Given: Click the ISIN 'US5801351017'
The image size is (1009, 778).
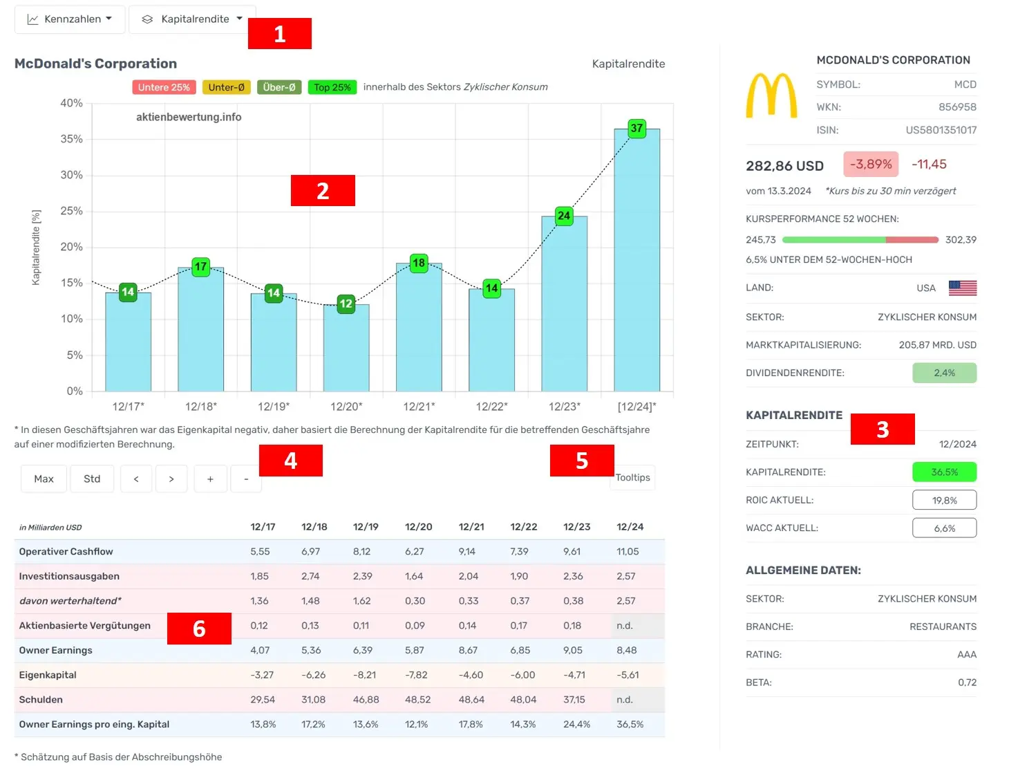Looking at the screenshot, I should 941,130.
